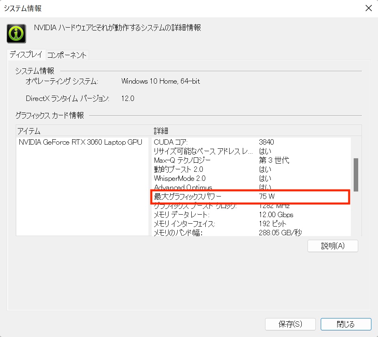This screenshot has width=378, height=337.
Task: Select the WhisperMode 2.0 row
Action: (x=251, y=178)
